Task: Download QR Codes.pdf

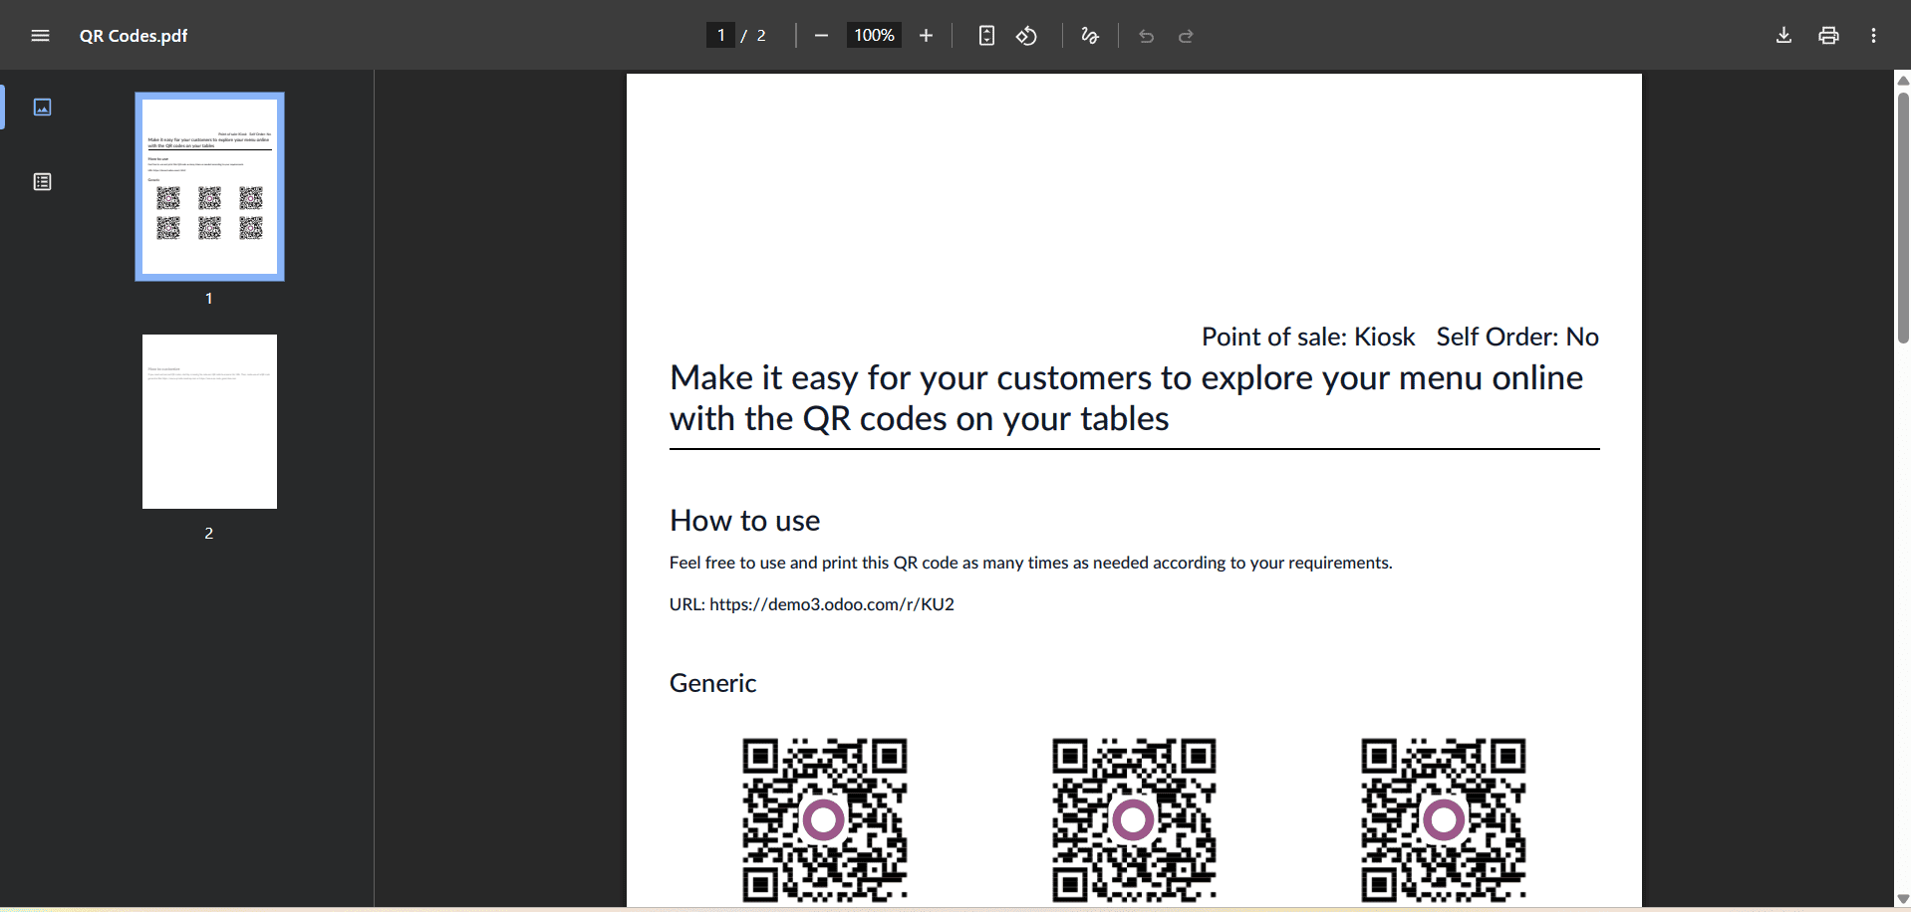Action: (1782, 35)
